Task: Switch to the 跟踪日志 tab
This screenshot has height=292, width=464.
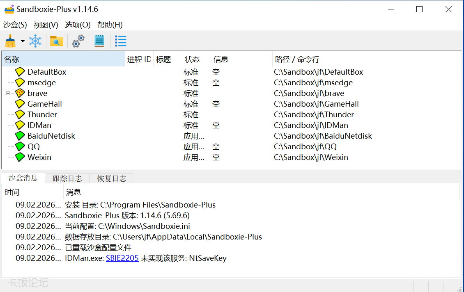Action: tap(67, 178)
